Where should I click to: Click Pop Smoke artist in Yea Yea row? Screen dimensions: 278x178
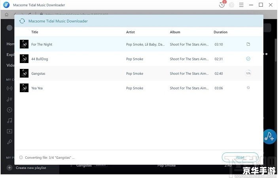(x=134, y=88)
